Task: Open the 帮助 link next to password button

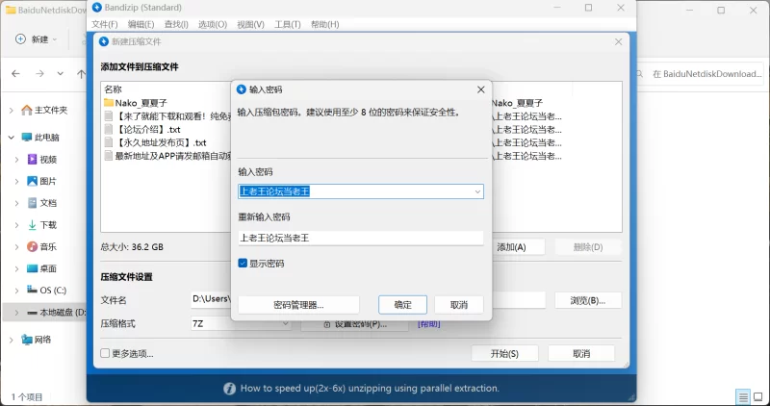Action: (x=428, y=324)
